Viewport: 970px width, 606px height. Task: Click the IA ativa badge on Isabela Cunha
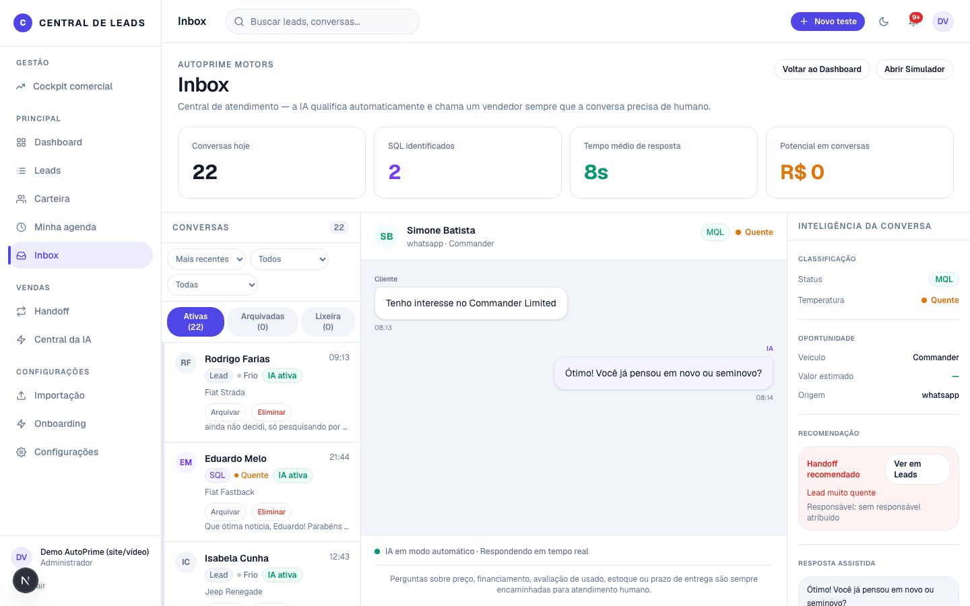282,575
